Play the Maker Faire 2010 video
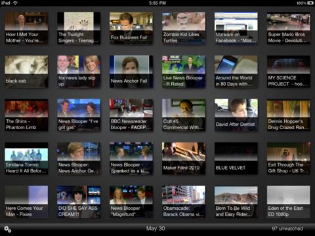This screenshot has width=315, height=236. click(x=184, y=159)
